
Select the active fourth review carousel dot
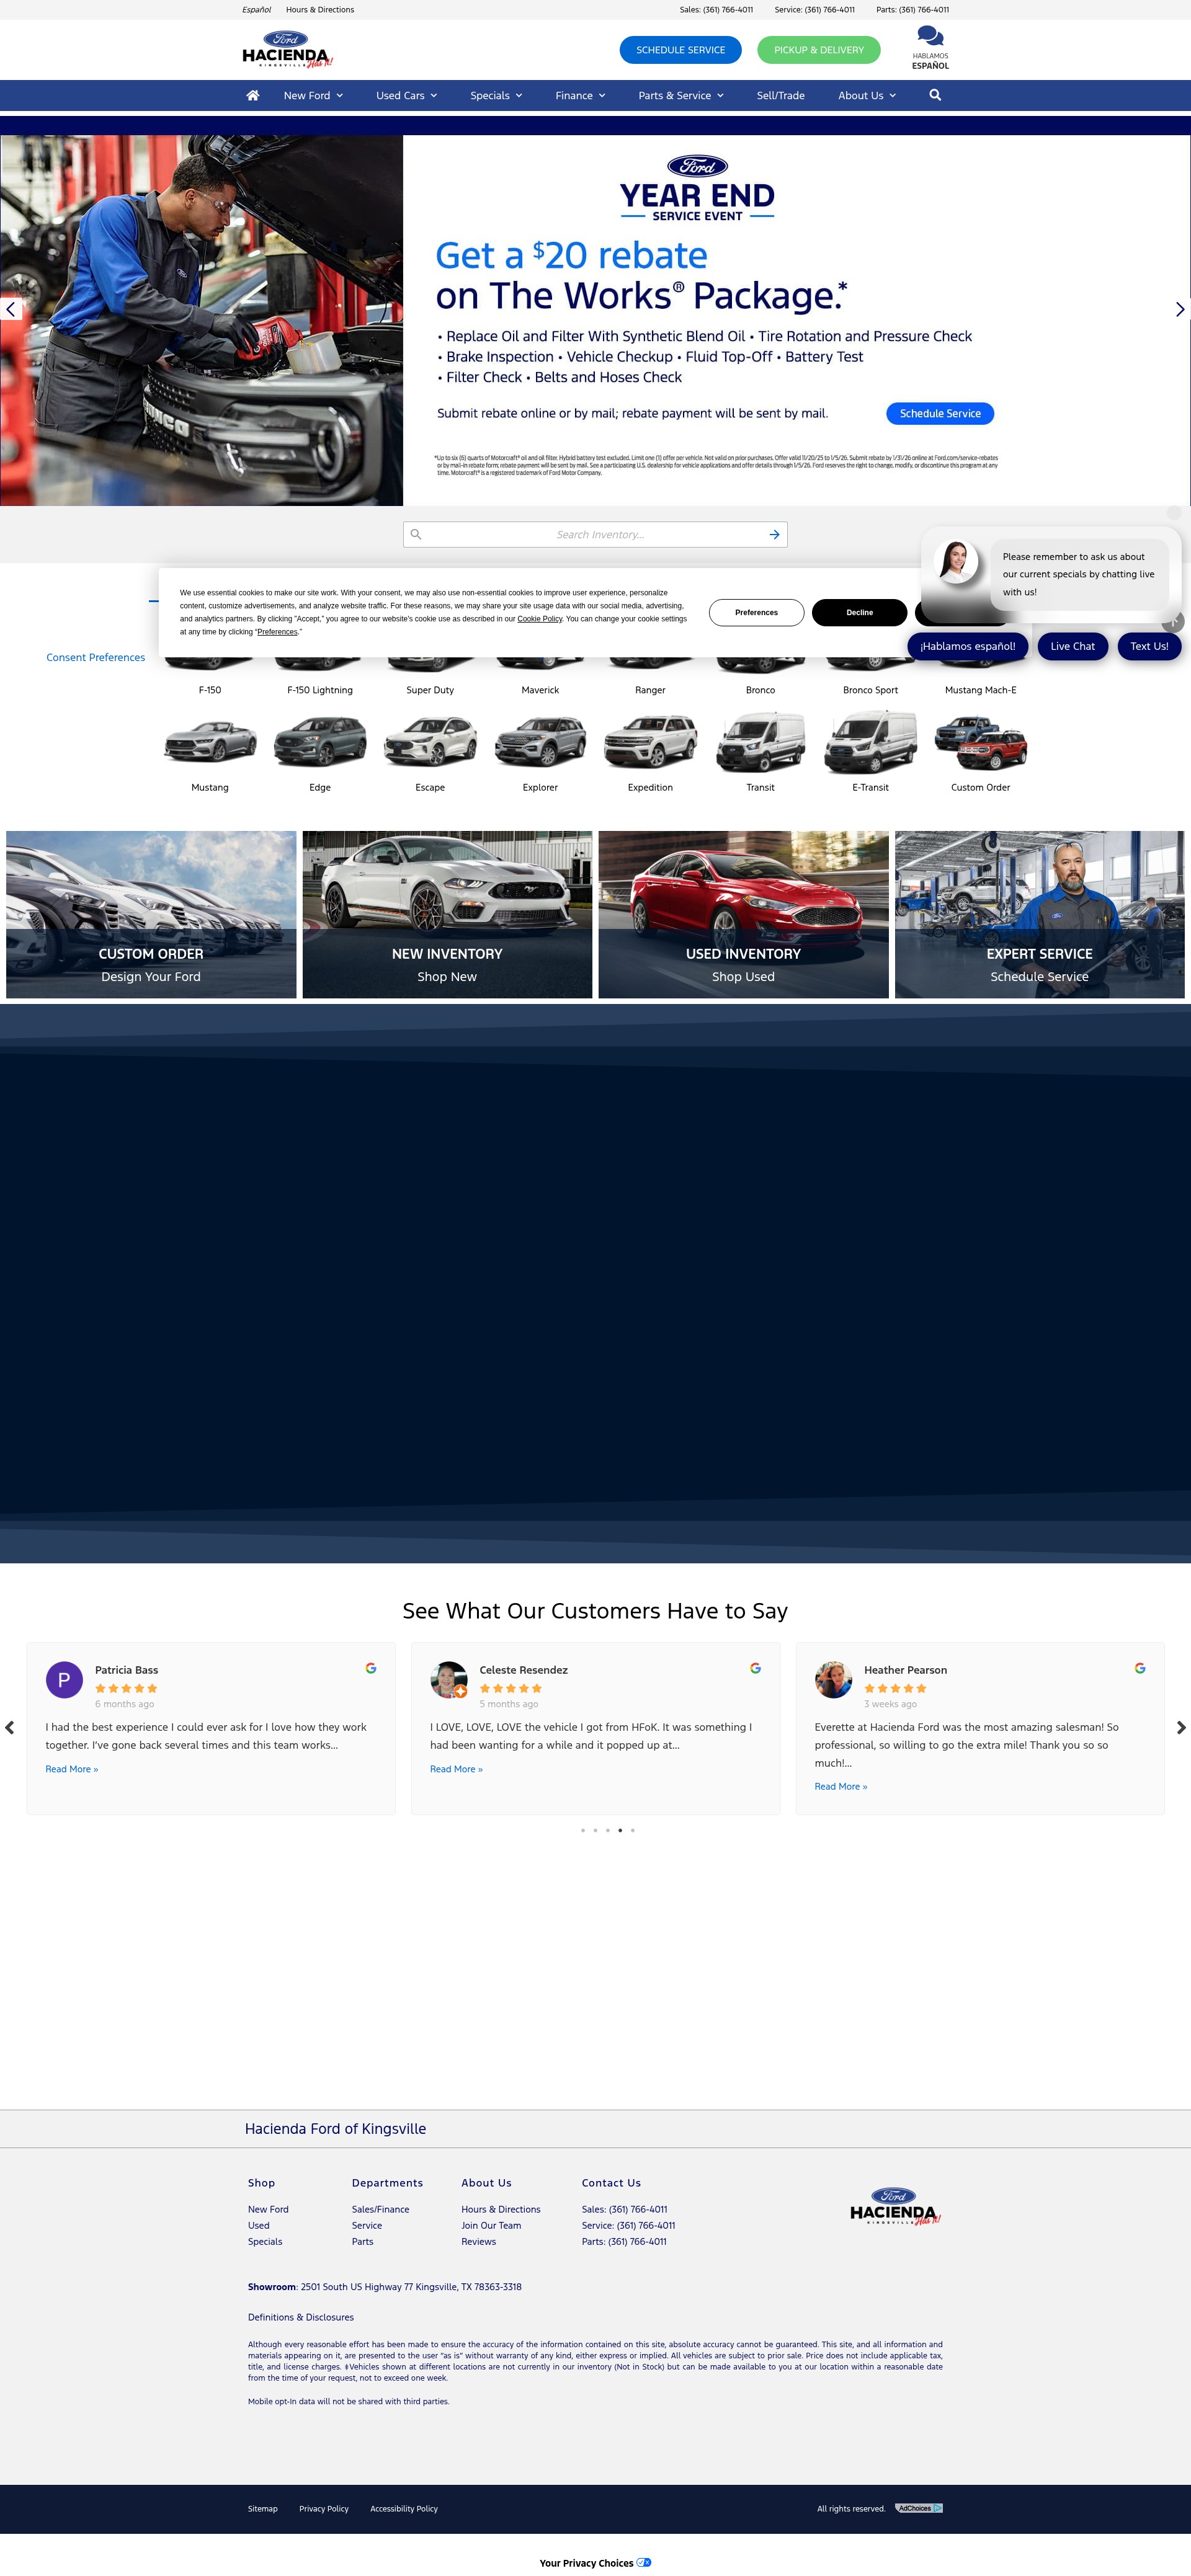[620, 1830]
